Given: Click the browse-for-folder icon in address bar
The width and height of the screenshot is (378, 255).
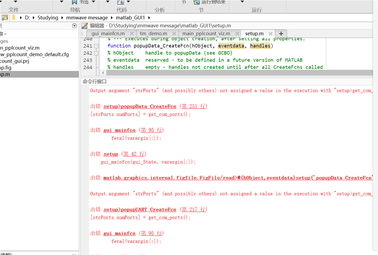Looking at the screenshot, I should (4, 18).
